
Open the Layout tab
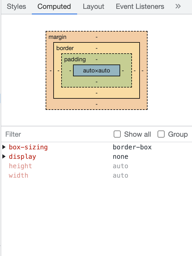(93, 6)
